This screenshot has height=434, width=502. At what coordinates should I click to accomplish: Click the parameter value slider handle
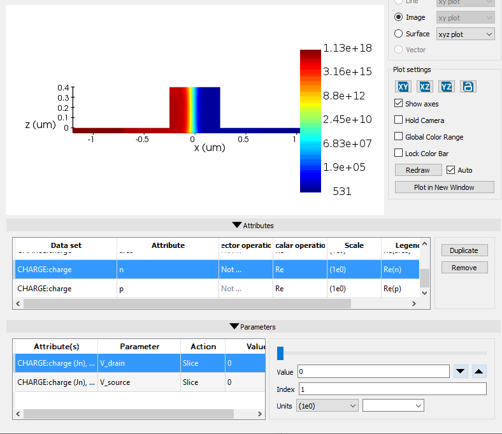coord(280,353)
